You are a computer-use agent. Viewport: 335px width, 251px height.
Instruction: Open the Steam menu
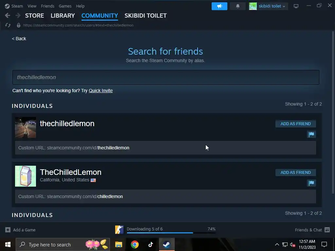pyautogui.click(x=17, y=6)
